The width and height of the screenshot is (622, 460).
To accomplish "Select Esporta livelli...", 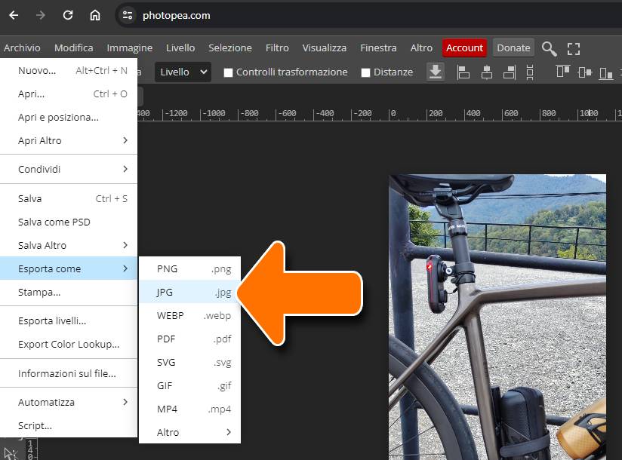I will (x=69, y=320).
